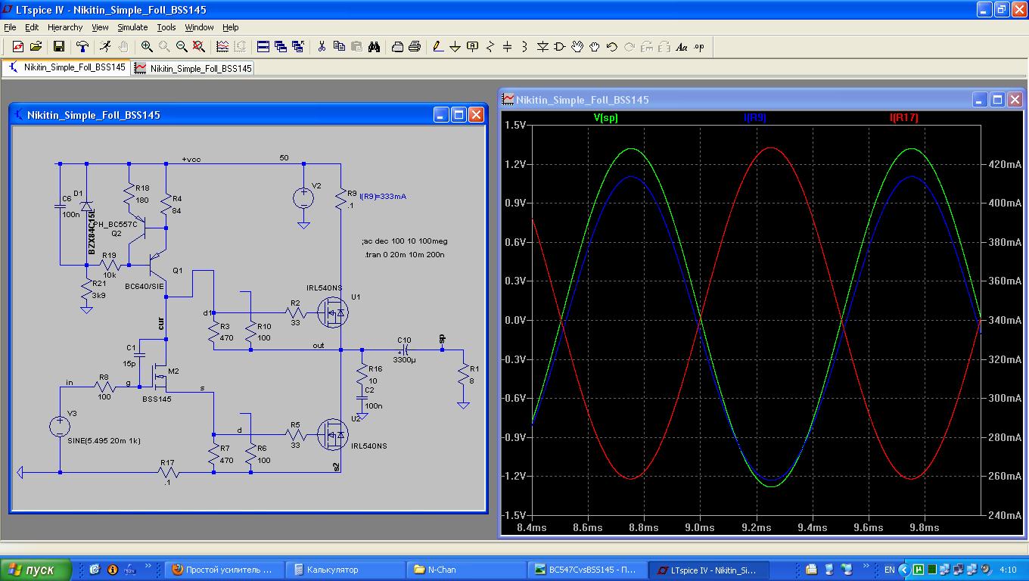
Task: Click the Undo arrow icon
Action: point(612,47)
